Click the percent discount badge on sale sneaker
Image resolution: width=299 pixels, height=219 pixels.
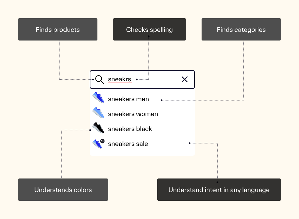pyautogui.click(x=102, y=141)
